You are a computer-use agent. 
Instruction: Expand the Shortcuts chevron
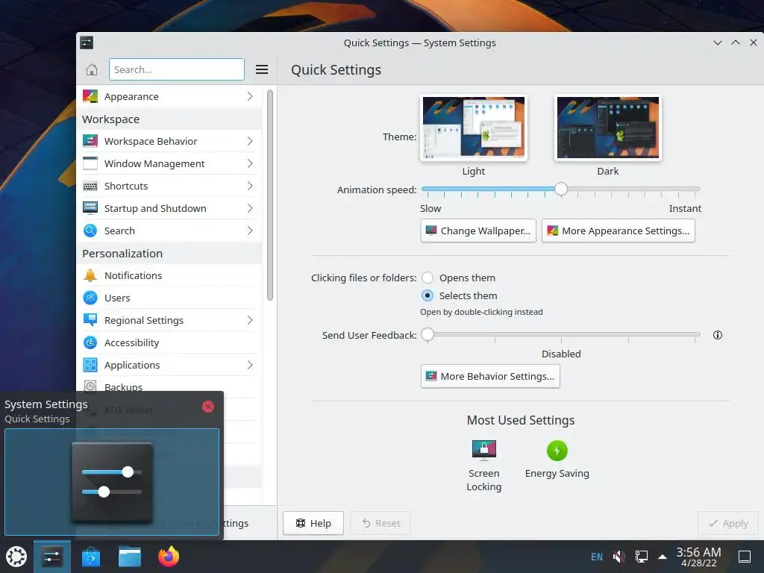(x=250, y=186)
